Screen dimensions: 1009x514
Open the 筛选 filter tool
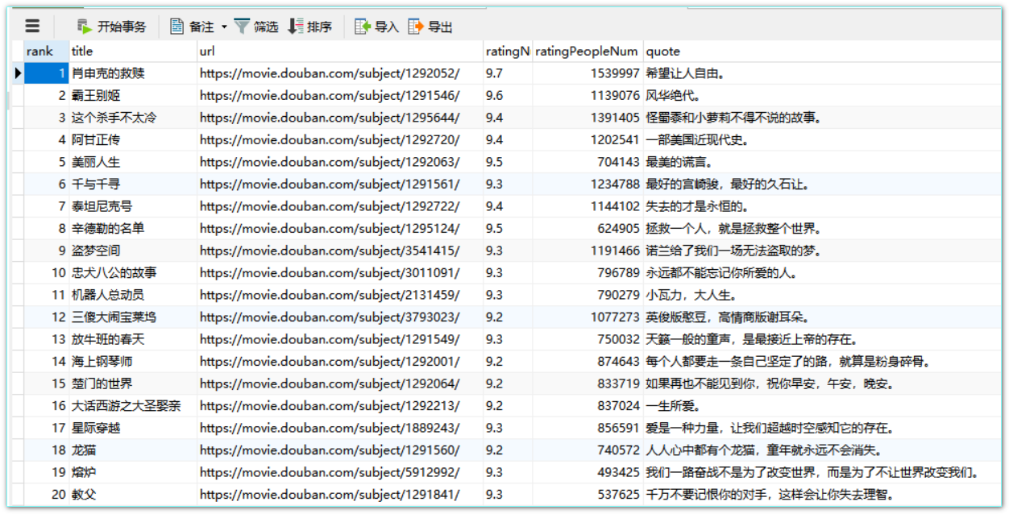click(256, 27)
